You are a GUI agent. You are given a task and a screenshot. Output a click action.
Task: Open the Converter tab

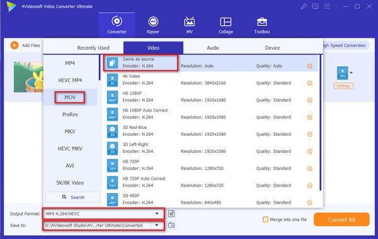[117, 25]
